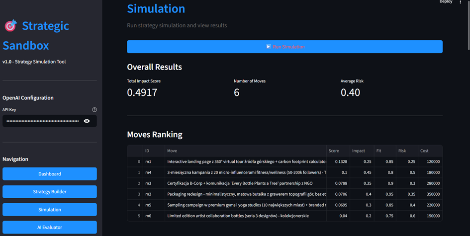
Task: Sort table by the Impact column header
Action: [x=362, y=151]
